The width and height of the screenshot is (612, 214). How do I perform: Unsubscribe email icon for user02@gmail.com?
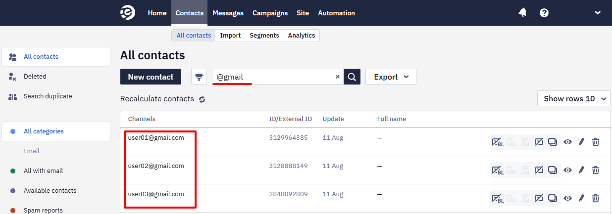(x=539, y=170)
